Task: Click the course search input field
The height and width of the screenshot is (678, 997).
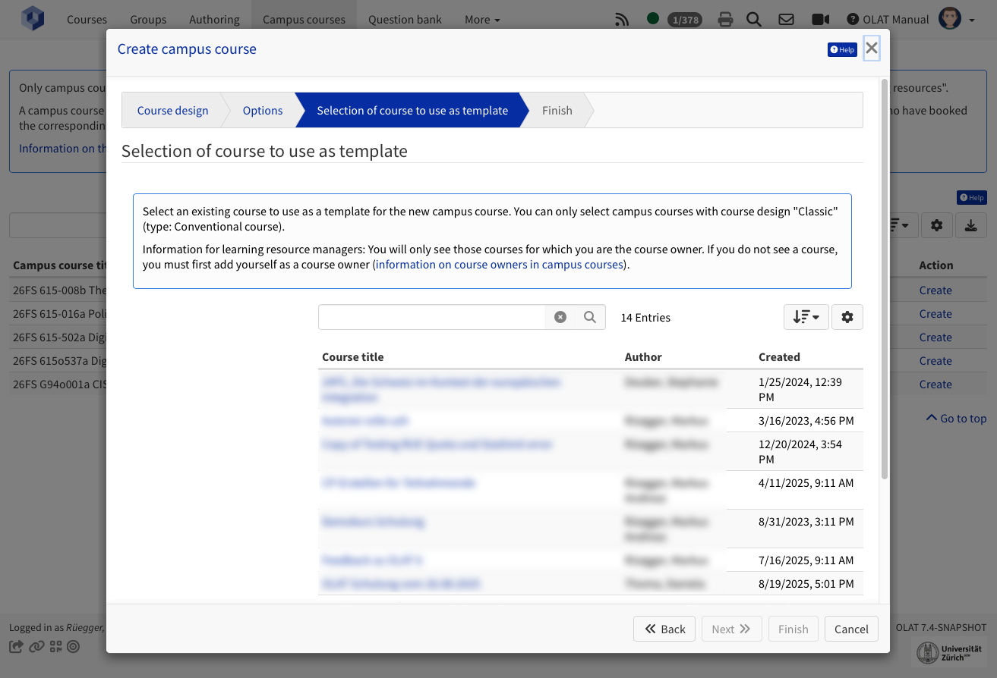Action: click(x=431, y=318)
